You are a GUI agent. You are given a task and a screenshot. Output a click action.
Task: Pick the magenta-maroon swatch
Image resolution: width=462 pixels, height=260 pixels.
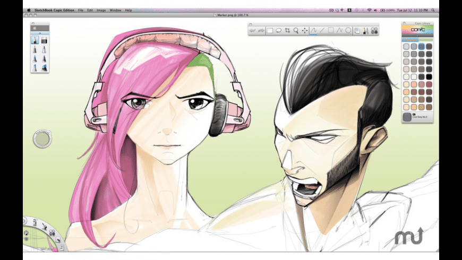pos(429,84)
